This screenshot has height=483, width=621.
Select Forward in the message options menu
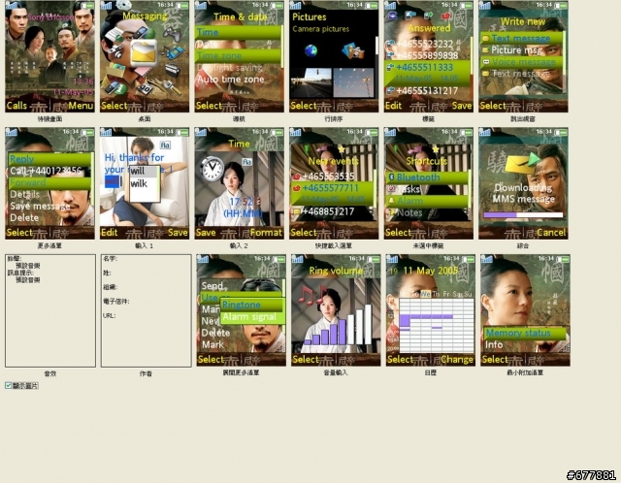pos(49,182)
